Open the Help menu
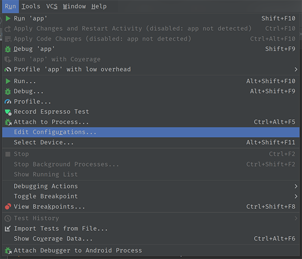The image size is (302, 259). tap(99, 6)
